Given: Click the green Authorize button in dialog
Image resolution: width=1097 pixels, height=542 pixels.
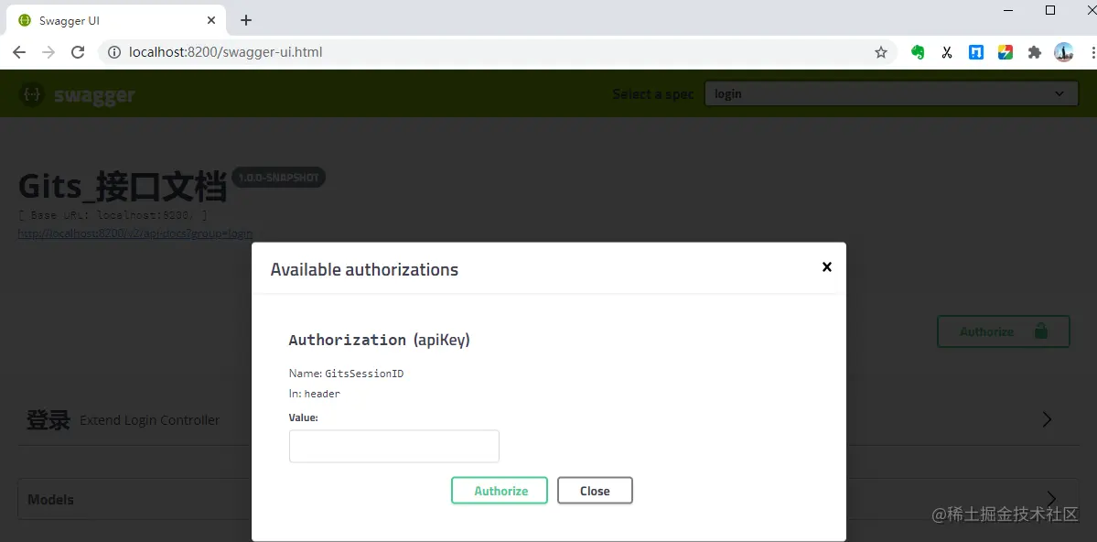Looking at the screenshot, I should tap(500, 491).
